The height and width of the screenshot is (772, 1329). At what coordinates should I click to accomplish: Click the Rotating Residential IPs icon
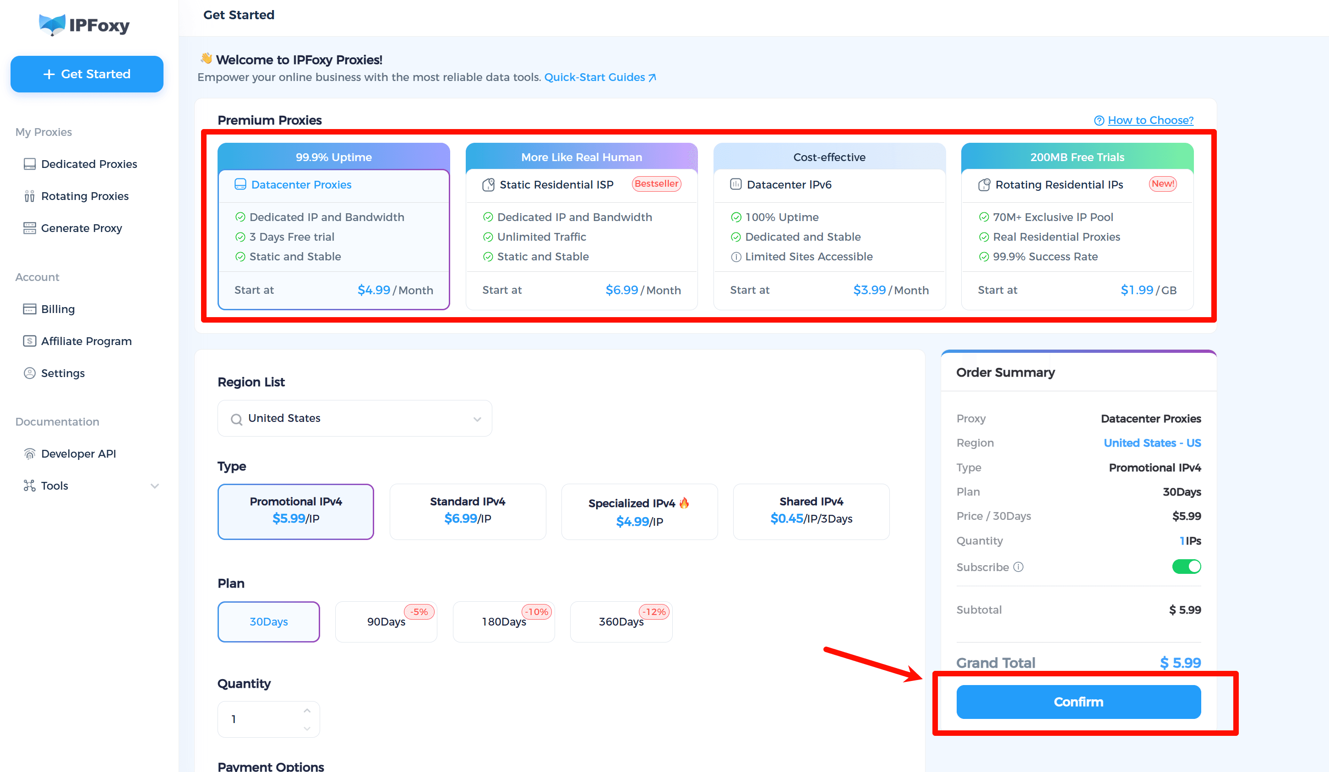coord(984,184)
